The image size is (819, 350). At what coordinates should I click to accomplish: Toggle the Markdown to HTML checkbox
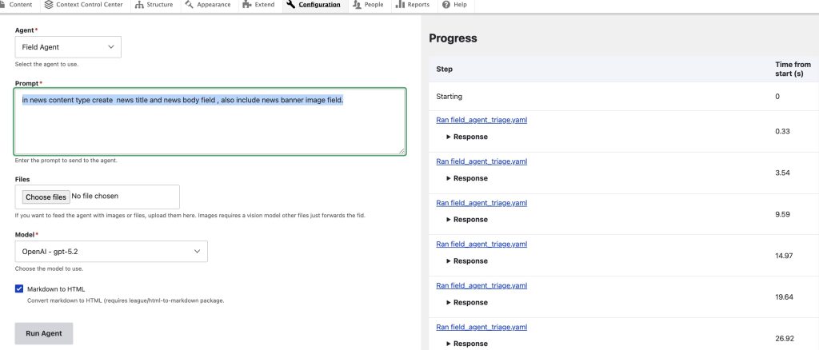(19, 289)
